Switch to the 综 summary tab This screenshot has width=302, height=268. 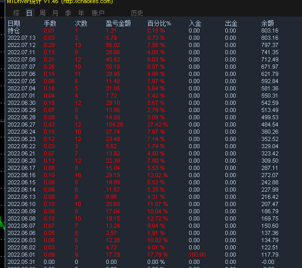(x=17, y=13)
